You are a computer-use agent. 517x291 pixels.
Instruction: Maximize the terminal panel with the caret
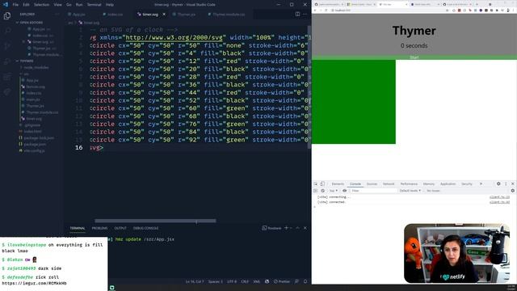point(298,228)
